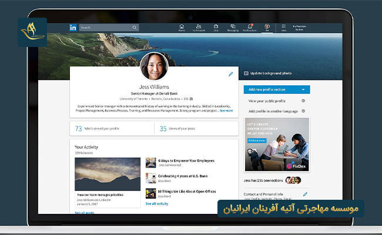
Task: Click 'University of Toronto' text
Action: point(134,99)
